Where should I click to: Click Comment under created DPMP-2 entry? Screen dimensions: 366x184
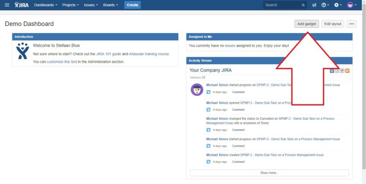coord(238,162)
